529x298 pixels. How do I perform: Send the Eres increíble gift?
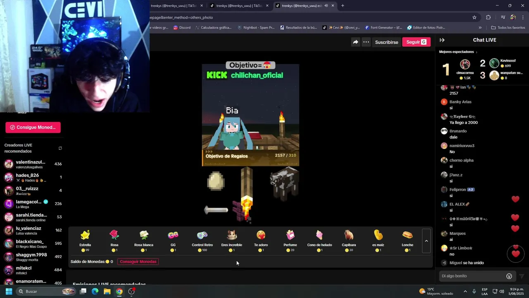tap(232, 240)
